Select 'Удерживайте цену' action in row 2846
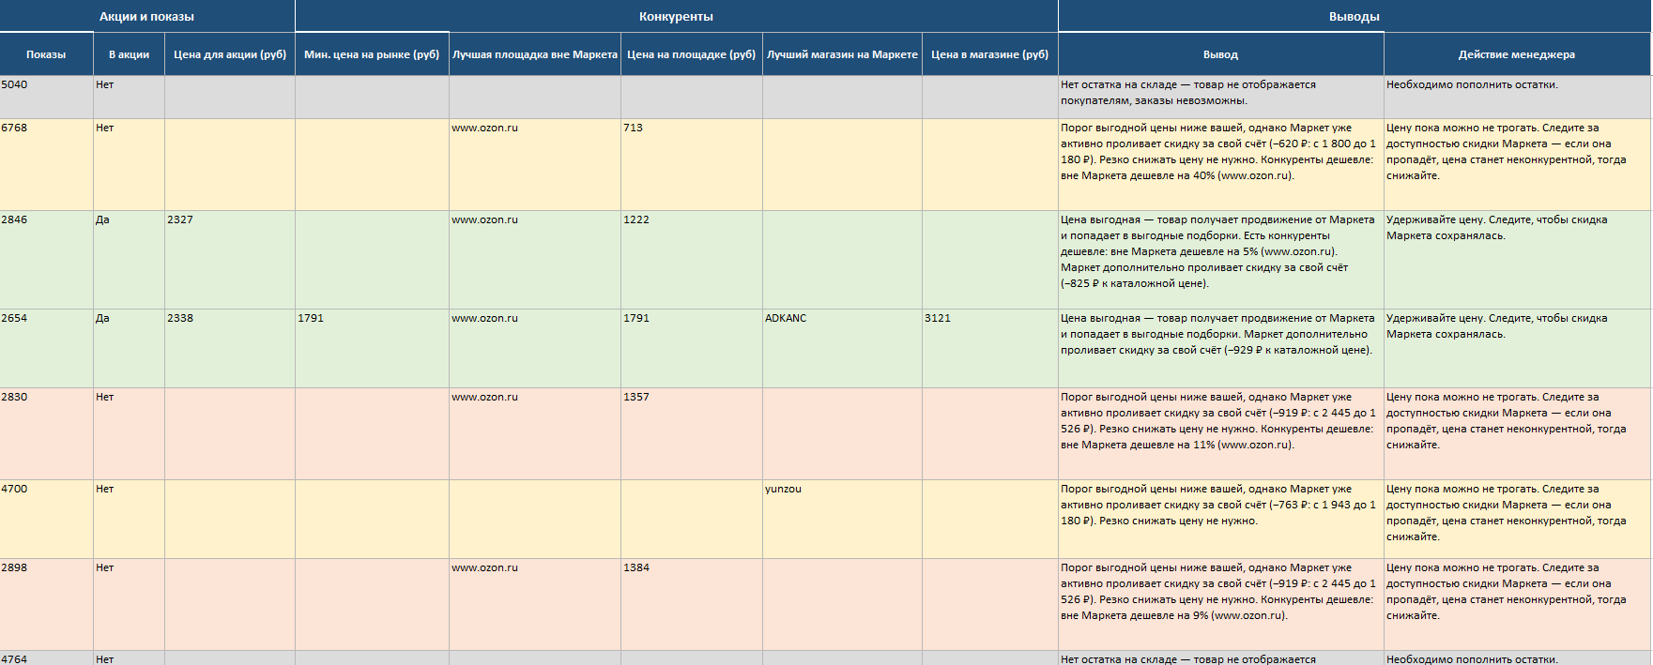 (x=1517, y=260)
